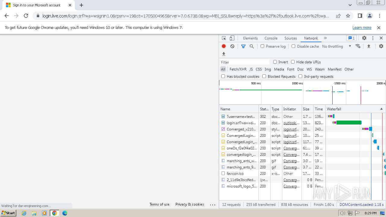Select the microsoft_logo request row
The image size is (386, 217).
tap(302, 186)
